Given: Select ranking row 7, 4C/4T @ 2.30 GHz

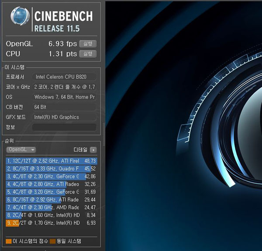Looking at the screenshot, I should click(x=52, y=207).
